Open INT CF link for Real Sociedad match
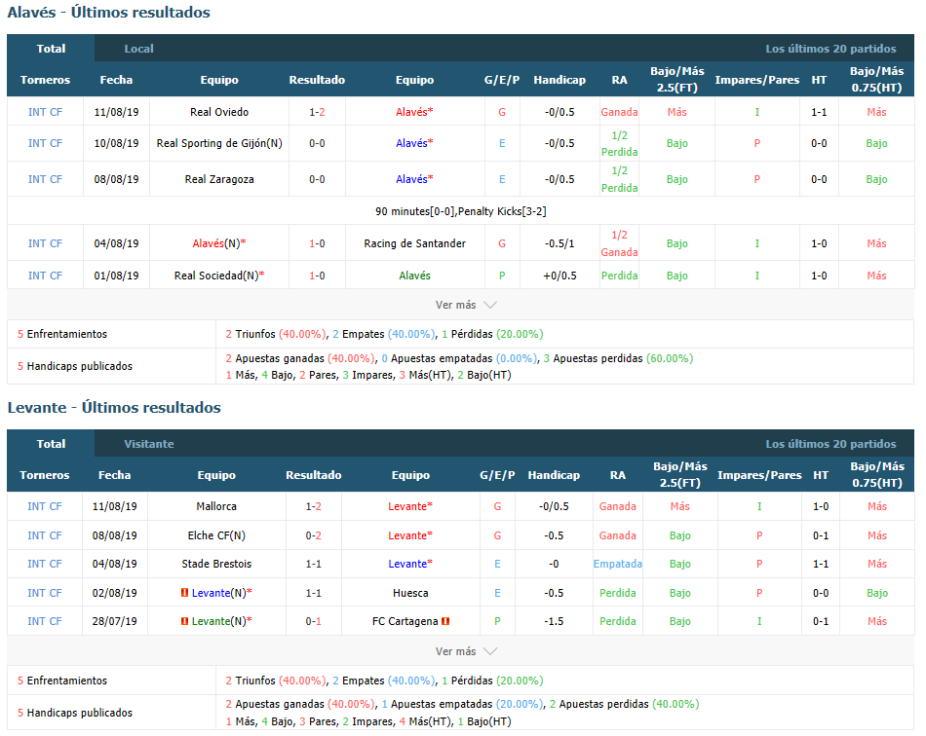 (45, 276)
